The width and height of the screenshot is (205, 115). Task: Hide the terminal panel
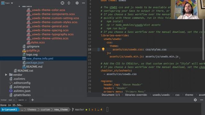pos(201,100)
